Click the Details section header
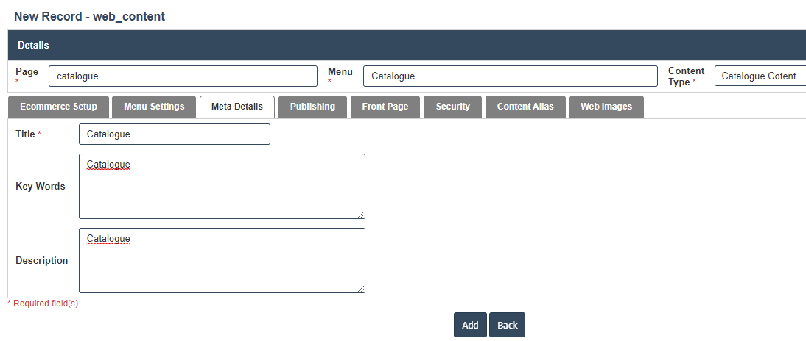Viewport: 806px width, 341px height. (407, 46)
